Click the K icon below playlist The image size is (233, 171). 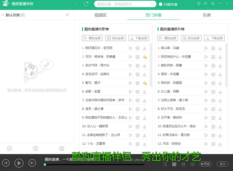(35, 148)
